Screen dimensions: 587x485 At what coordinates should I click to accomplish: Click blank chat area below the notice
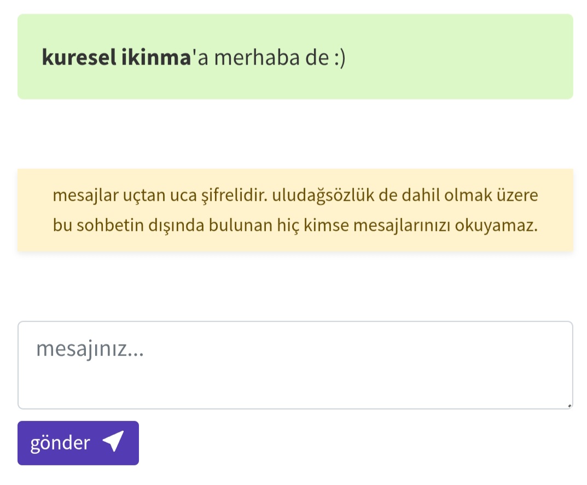[295, 285]
